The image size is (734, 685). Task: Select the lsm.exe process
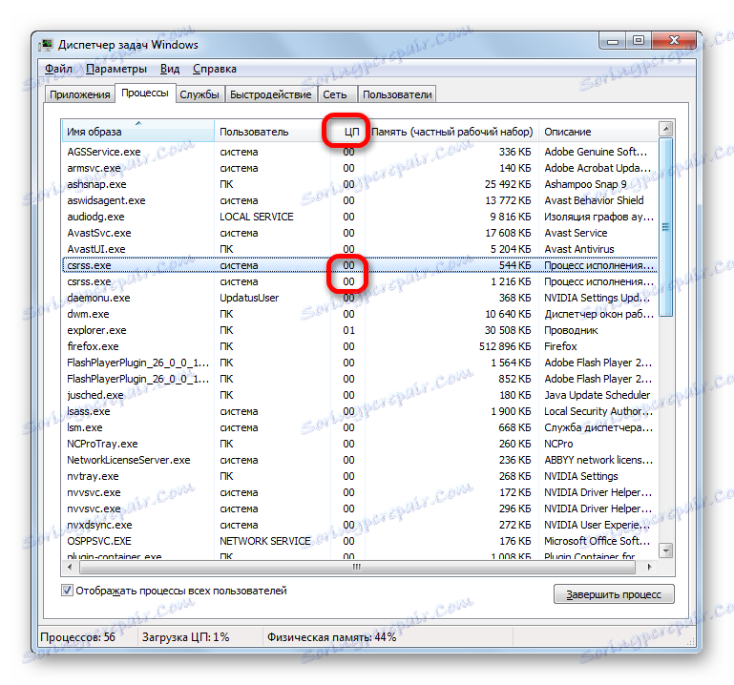[360, 427]
